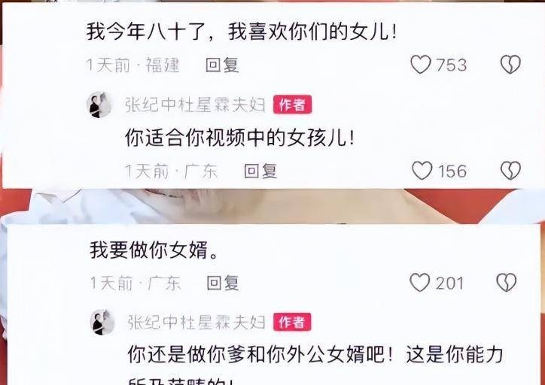
Task: Click 回复 under '你适合你视频中的女孩儿'
Action: point(260,171)
